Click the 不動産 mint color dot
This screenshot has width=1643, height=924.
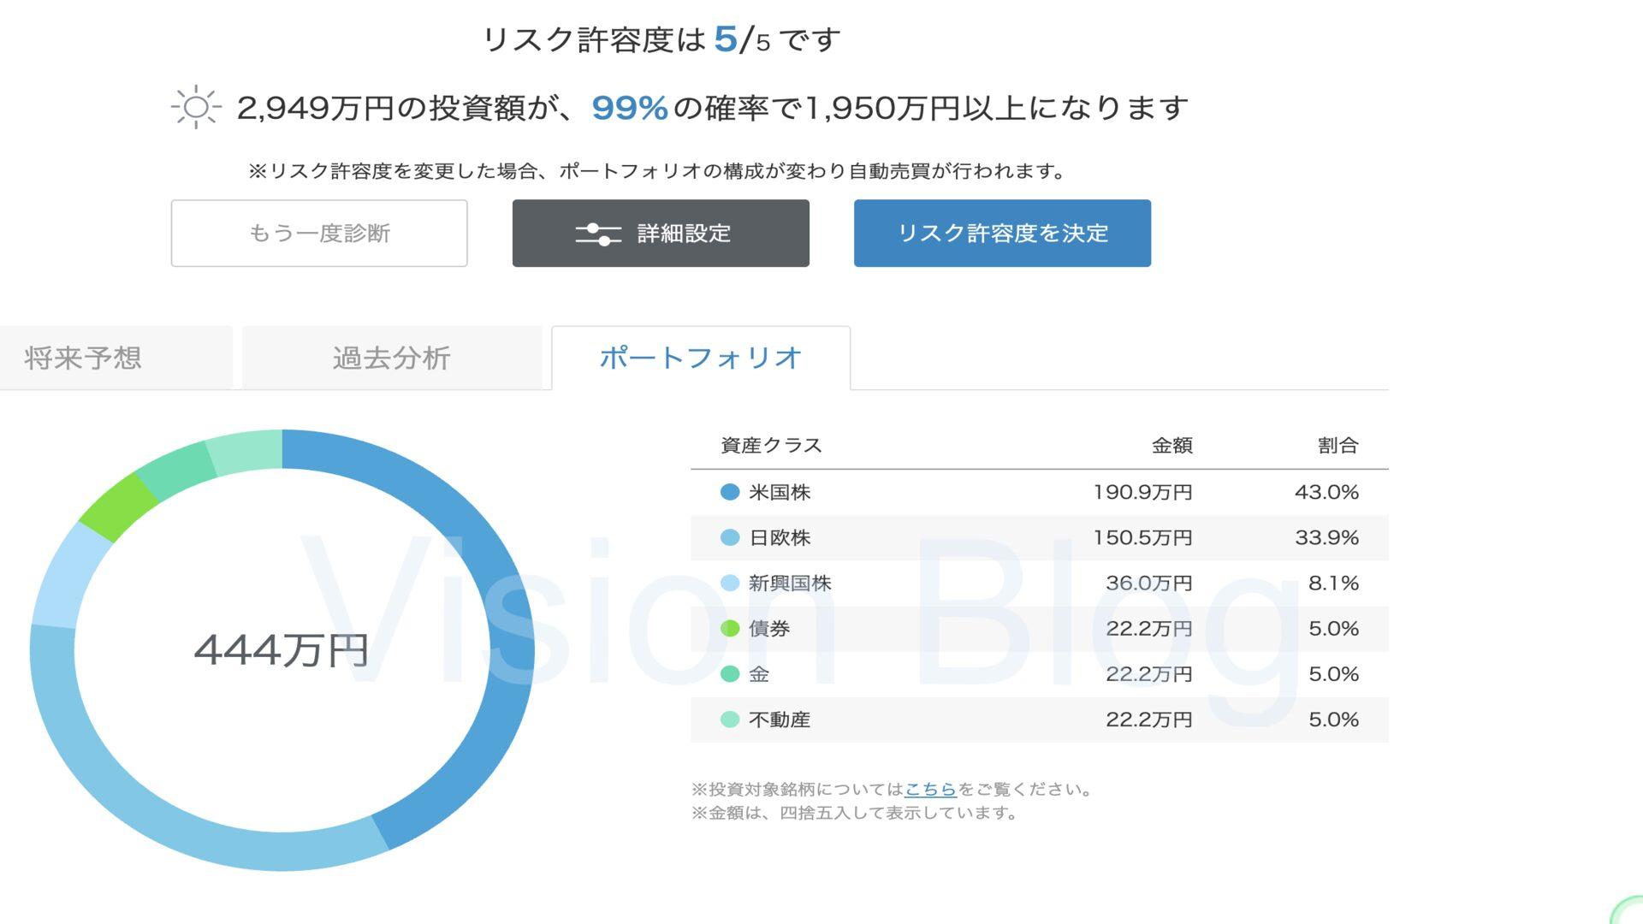coord(730,720)
